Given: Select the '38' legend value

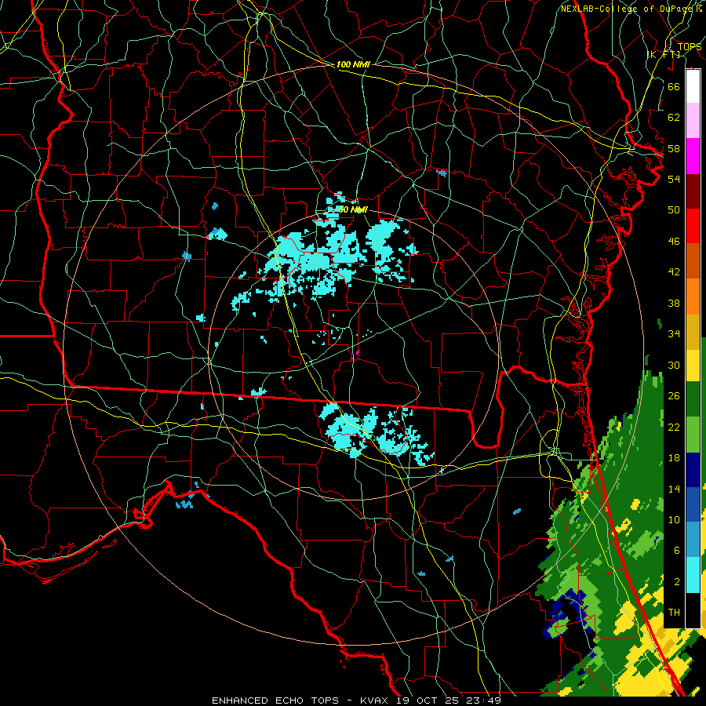Looking at the screenshot, I should [674, 303].
